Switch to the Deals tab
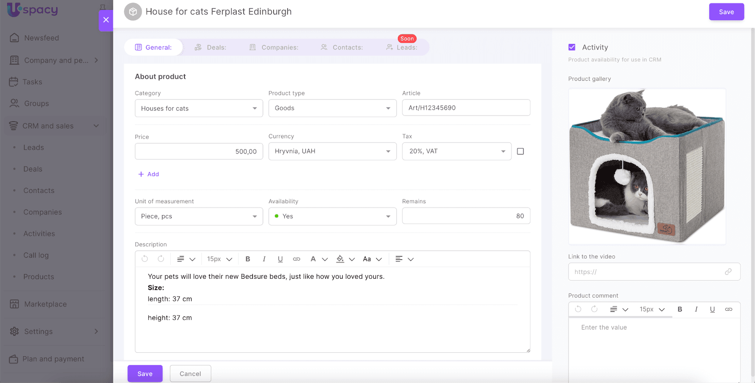Image resolution: width=755 pixels, height=383 pixels. coord(210,47)
